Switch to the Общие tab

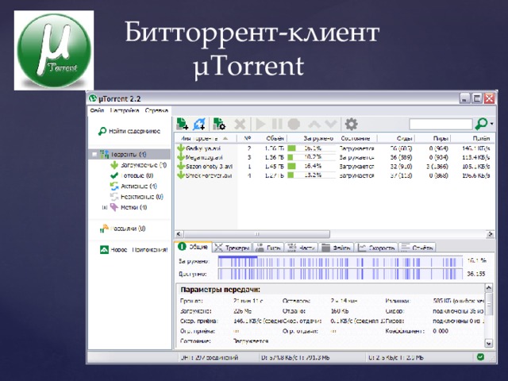[193, 247]
